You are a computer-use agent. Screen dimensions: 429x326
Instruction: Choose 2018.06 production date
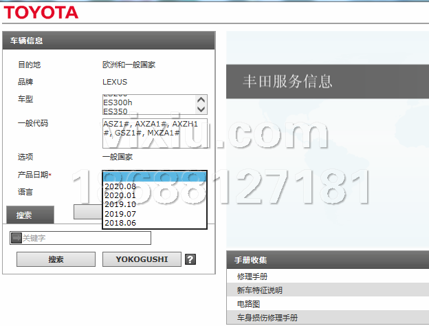[x=120, y=223]
